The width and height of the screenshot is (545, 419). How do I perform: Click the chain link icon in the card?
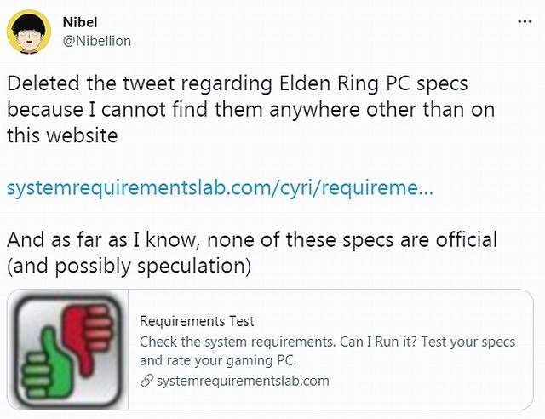pyautogui.click(x=146, y=381)
